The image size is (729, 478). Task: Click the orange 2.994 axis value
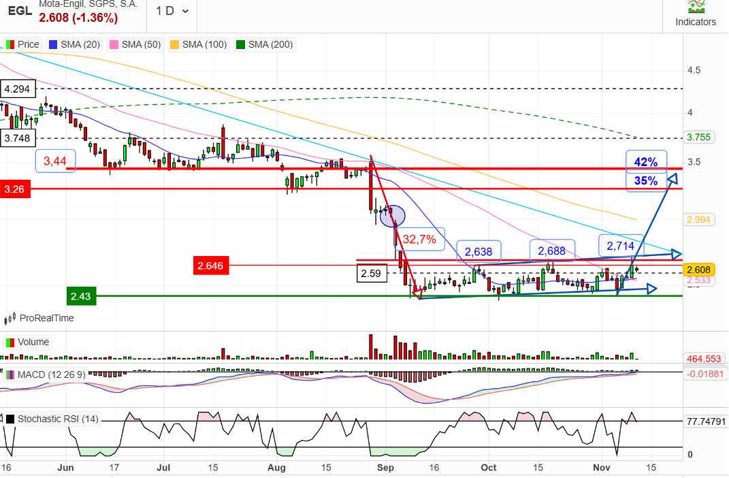pyautogui.click(x=699, y=219)
